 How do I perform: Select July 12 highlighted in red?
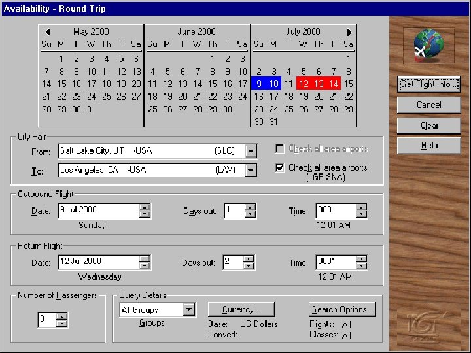point(304,84)
